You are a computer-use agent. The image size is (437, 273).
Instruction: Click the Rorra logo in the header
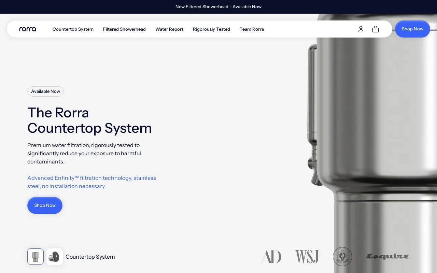coord(28,29)
